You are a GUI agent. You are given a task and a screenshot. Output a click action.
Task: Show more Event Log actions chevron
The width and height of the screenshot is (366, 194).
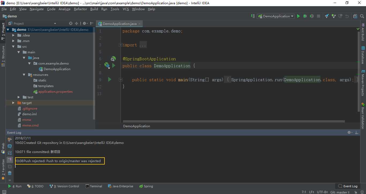pos(10,180)
